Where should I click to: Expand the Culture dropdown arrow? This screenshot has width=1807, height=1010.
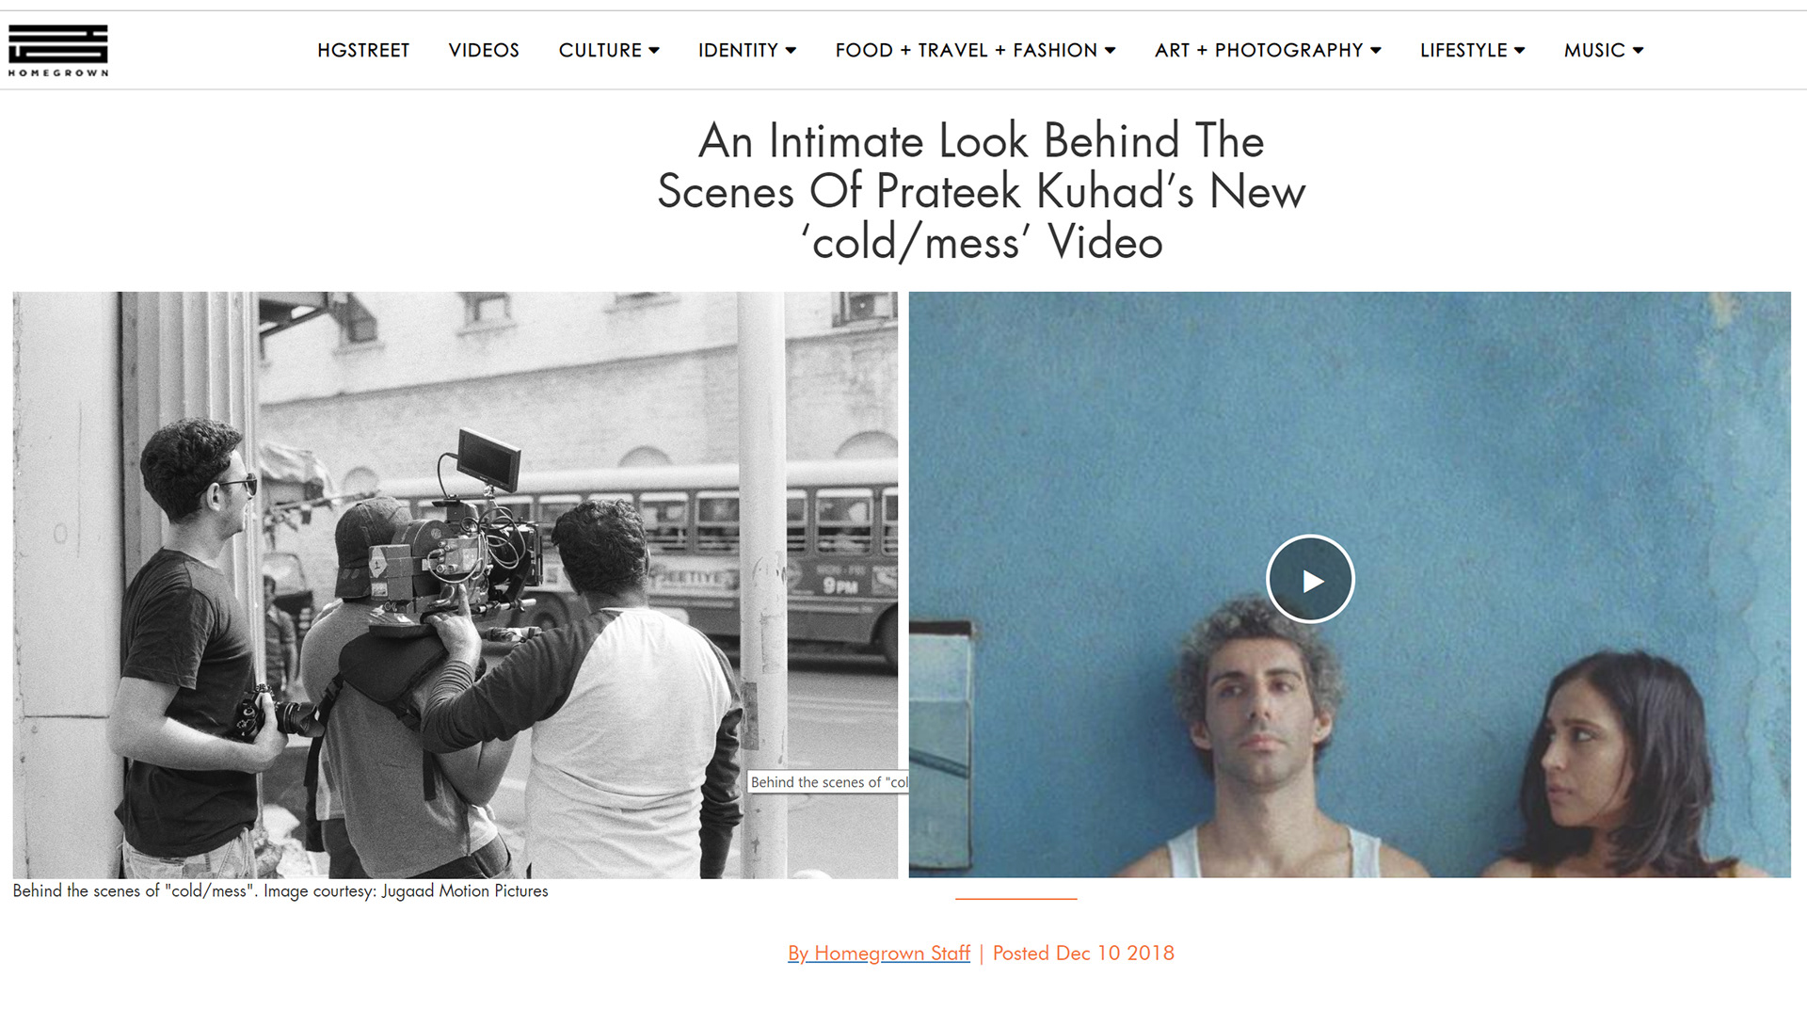[x=654, y=51]
